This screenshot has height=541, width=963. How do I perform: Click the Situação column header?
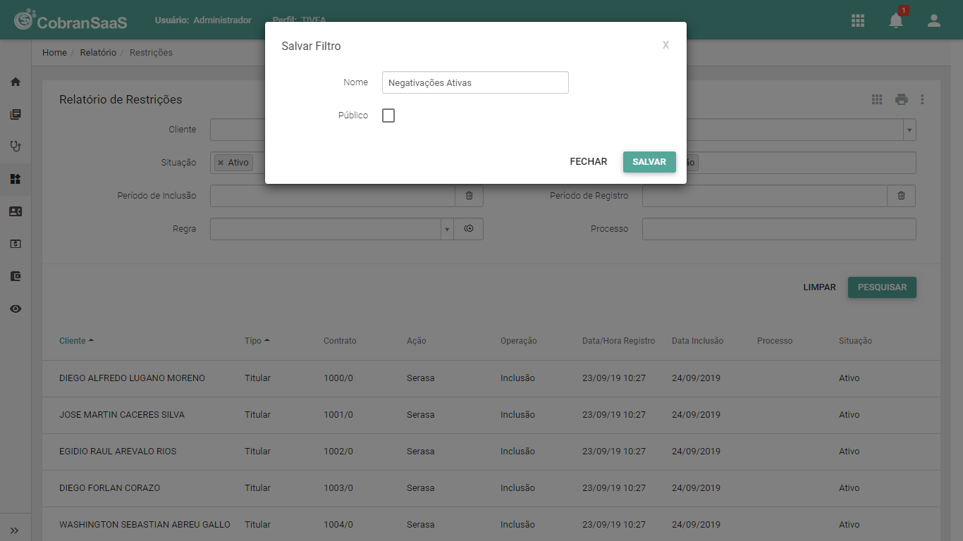[x=855, y=341]
